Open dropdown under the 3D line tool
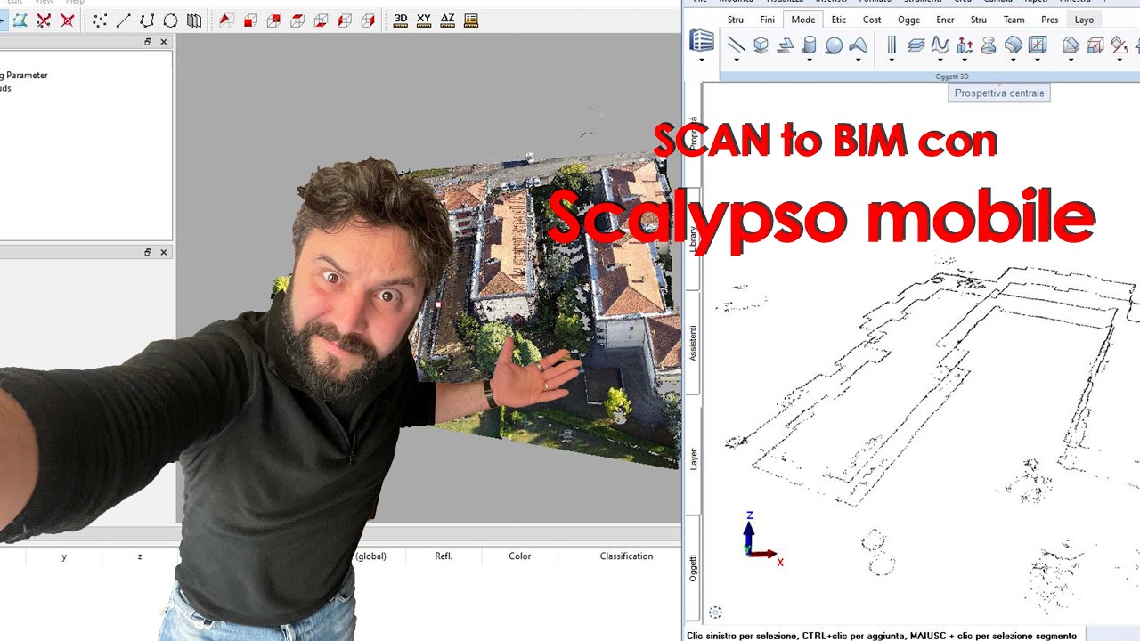 737,59
